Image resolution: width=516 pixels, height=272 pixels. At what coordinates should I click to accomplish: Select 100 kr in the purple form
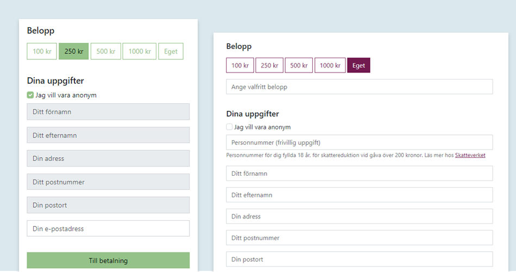[x=240, y=66]
